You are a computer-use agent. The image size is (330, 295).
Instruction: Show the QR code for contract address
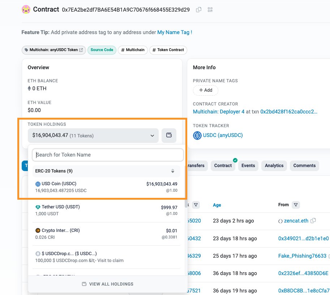coord(210,10)
